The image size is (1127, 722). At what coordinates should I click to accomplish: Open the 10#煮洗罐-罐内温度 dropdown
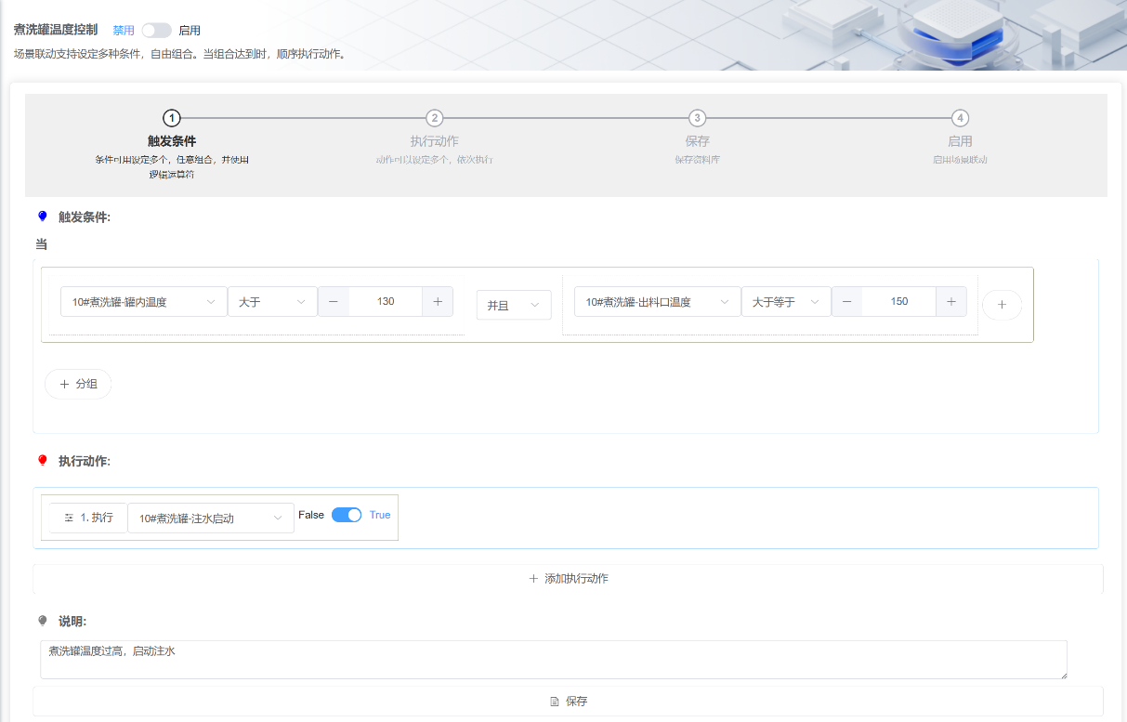tap(144, 302)
